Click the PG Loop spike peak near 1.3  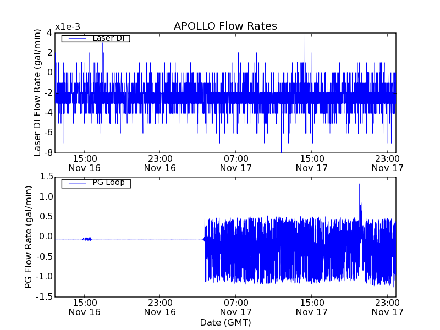click(x=360, y=185)
